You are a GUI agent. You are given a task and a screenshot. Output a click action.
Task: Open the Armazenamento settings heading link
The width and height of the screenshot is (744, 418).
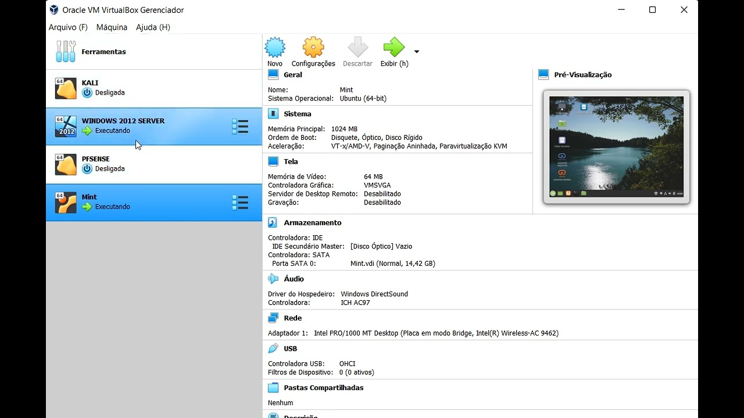tap(313, 223)
